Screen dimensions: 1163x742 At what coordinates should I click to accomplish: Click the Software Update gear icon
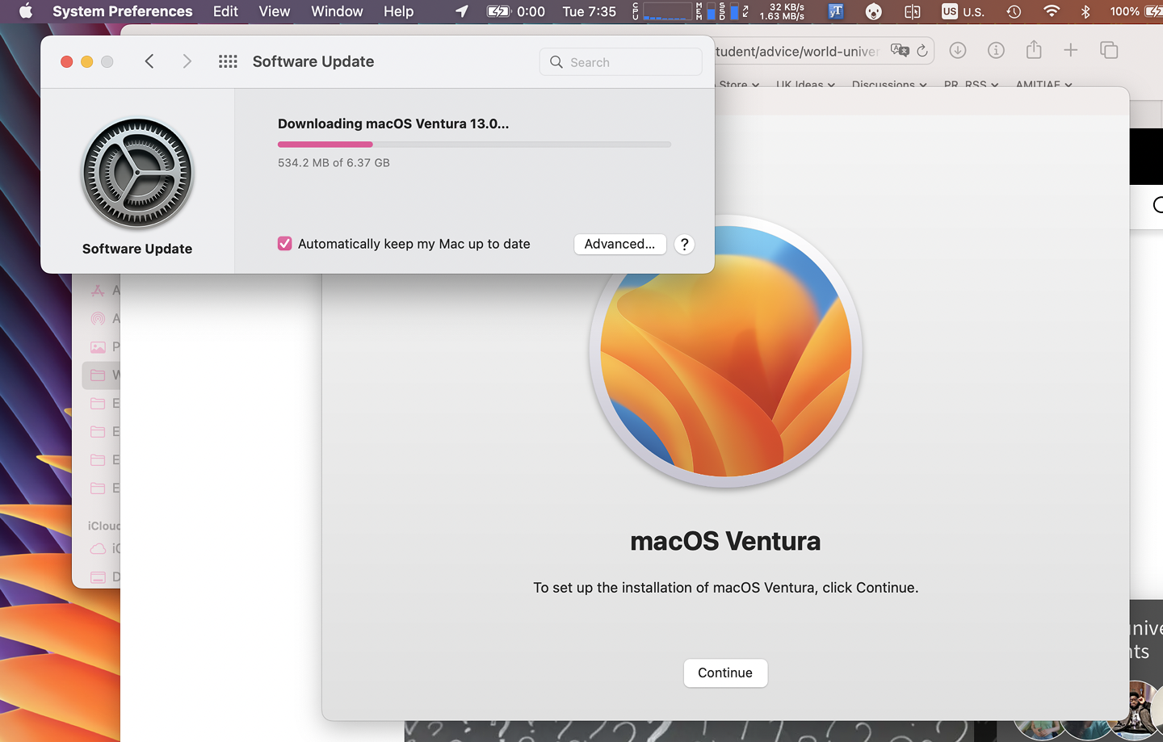pyautogui.click(x=137, y=174)
